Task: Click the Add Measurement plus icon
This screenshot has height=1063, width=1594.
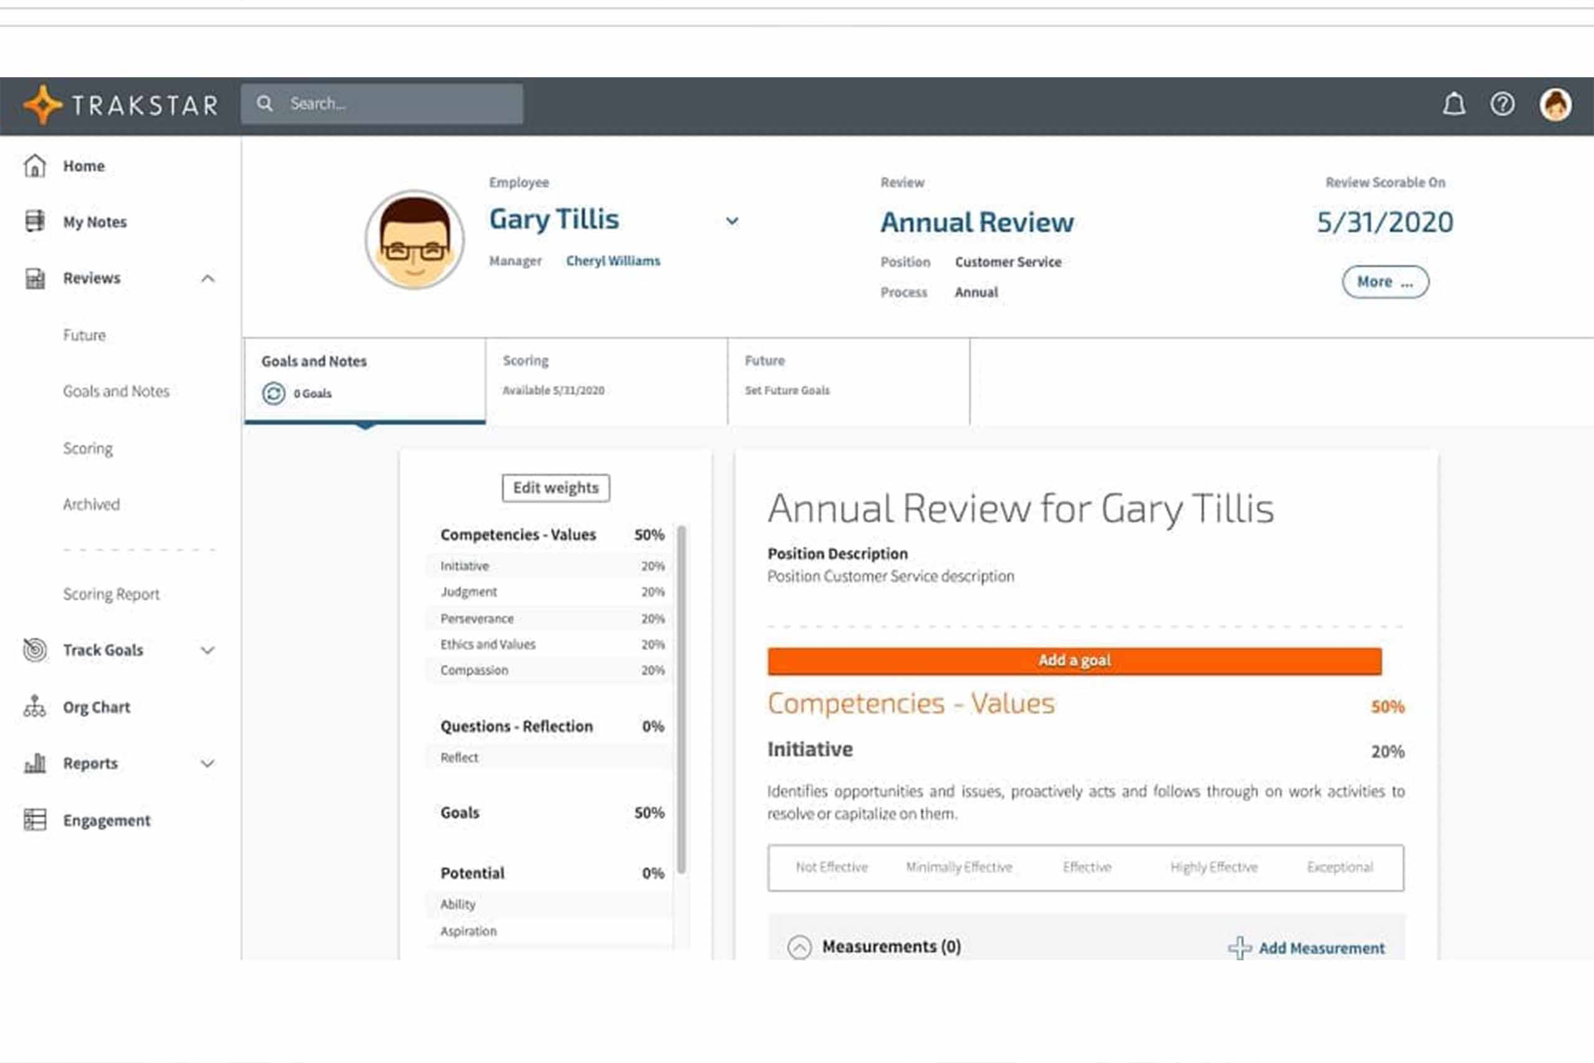Action: [x=1240, y=948]
